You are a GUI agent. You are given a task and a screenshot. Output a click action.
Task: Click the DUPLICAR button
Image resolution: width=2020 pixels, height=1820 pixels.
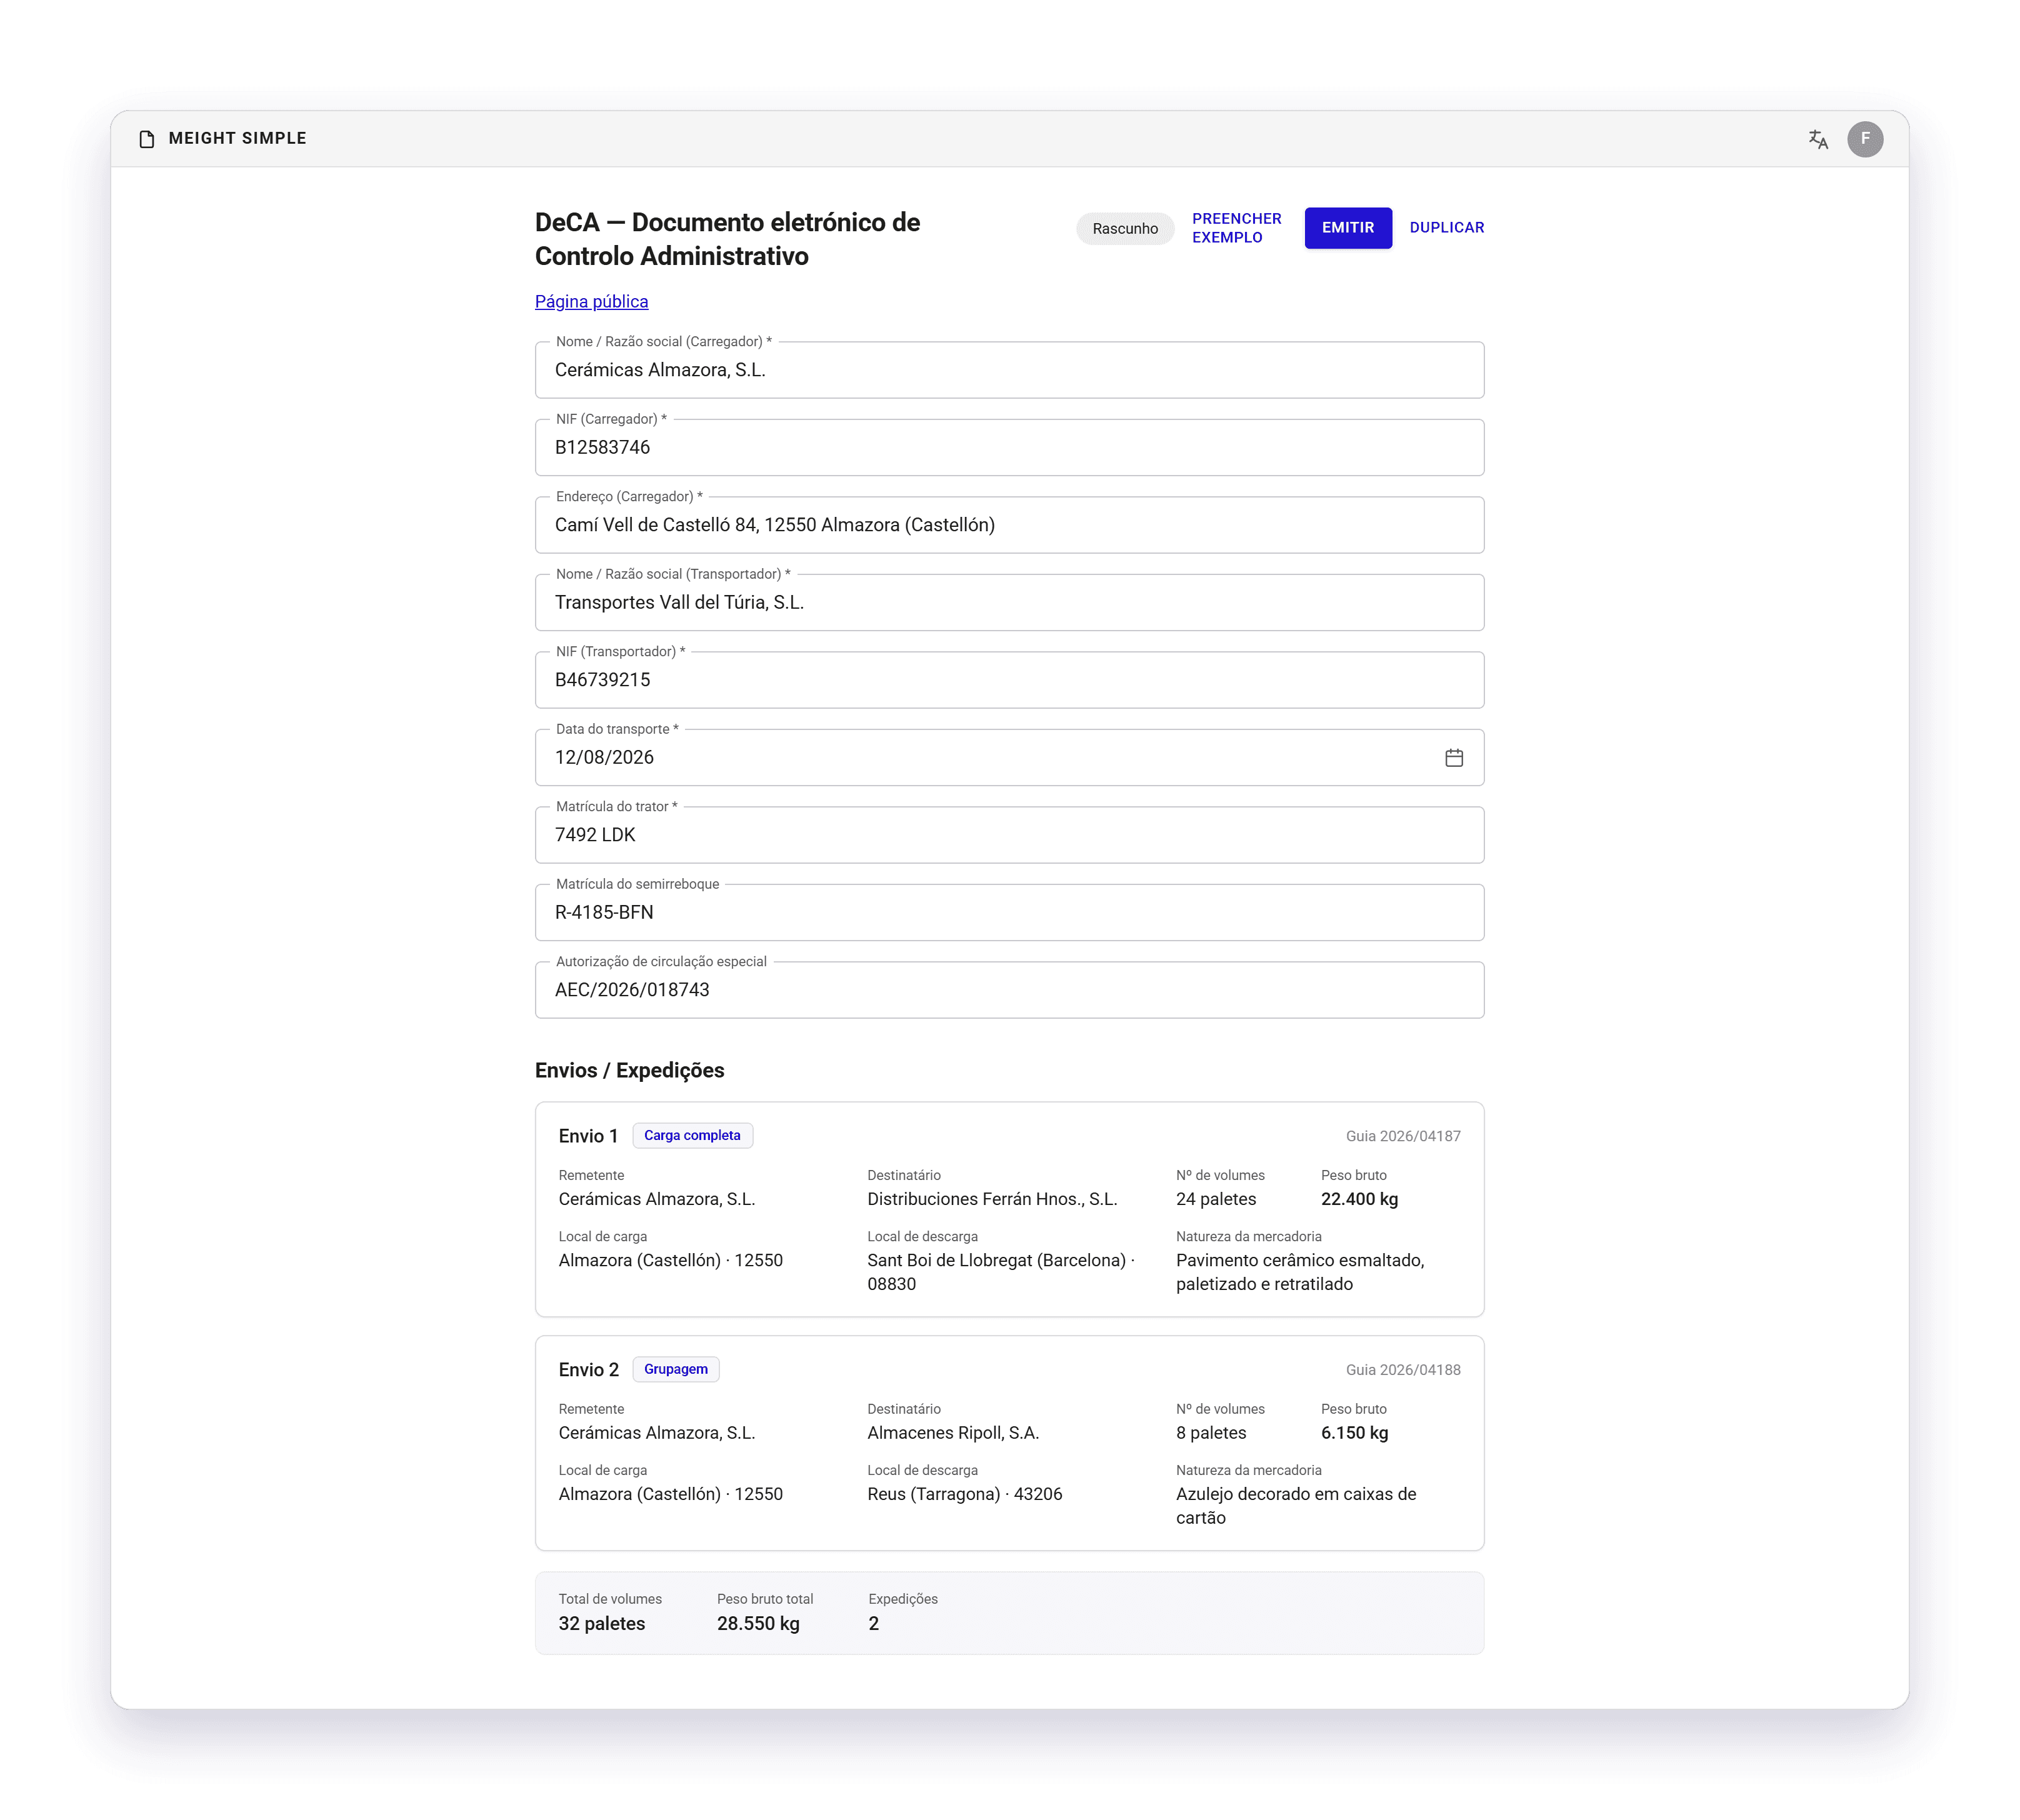(1447, 228)
